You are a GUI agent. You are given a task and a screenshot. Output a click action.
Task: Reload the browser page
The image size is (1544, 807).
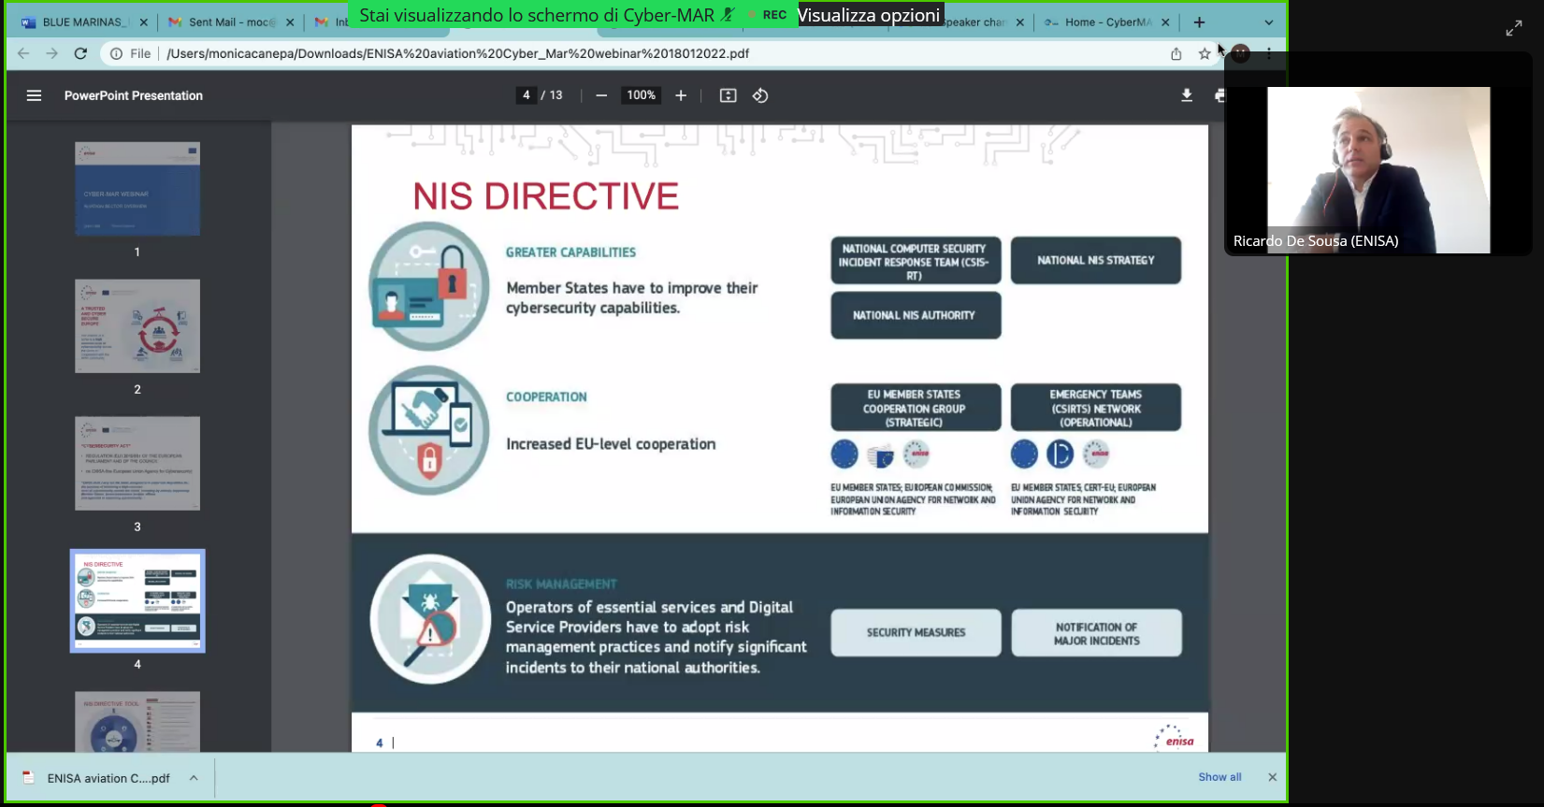[x=80, y=53]
